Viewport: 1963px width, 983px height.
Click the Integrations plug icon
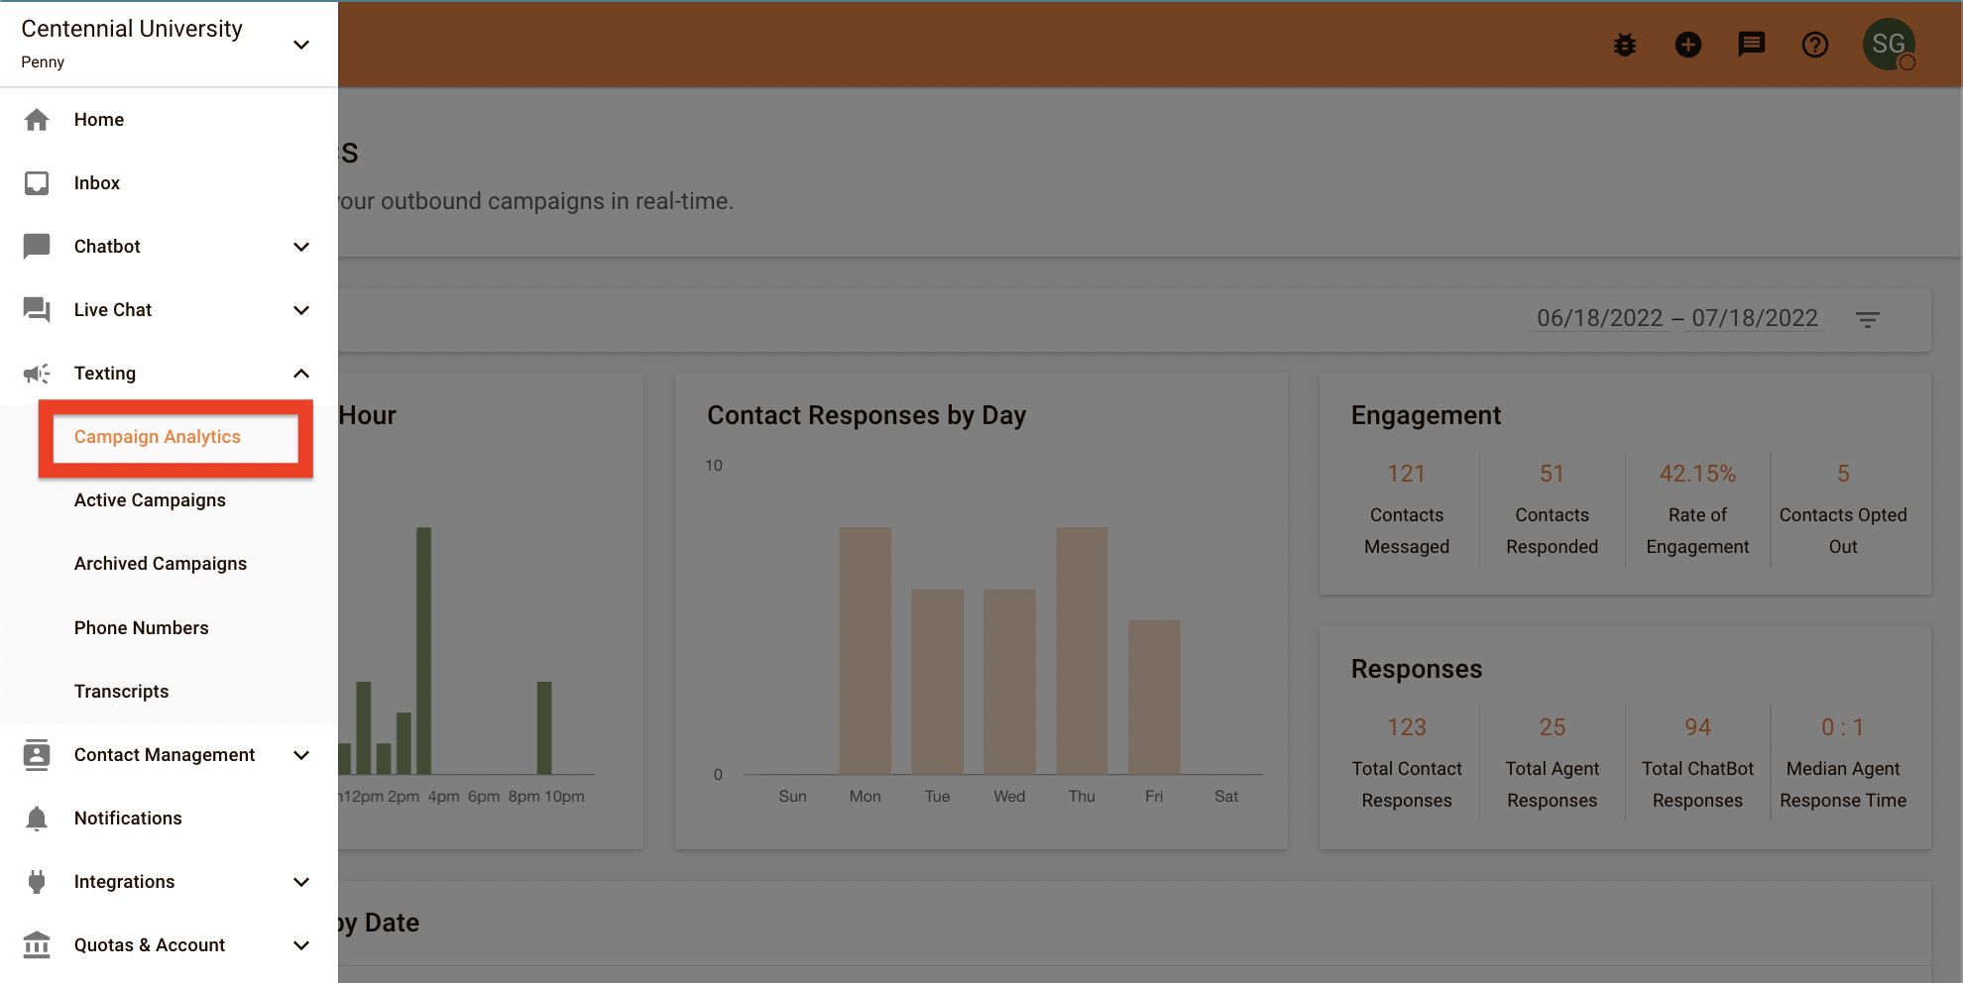click(x=37, y=881)
